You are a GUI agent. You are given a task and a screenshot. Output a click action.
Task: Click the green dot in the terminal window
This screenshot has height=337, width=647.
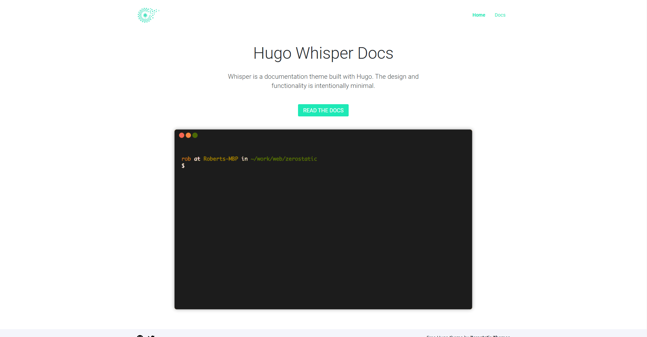point(195,135)
